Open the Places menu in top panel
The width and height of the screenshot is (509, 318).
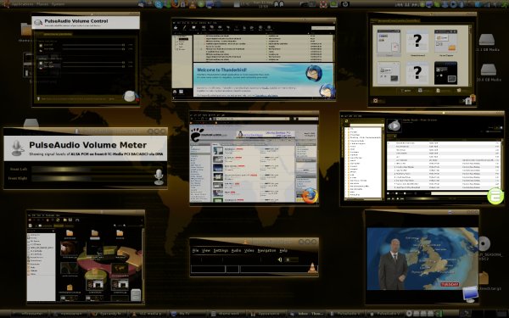42,4
